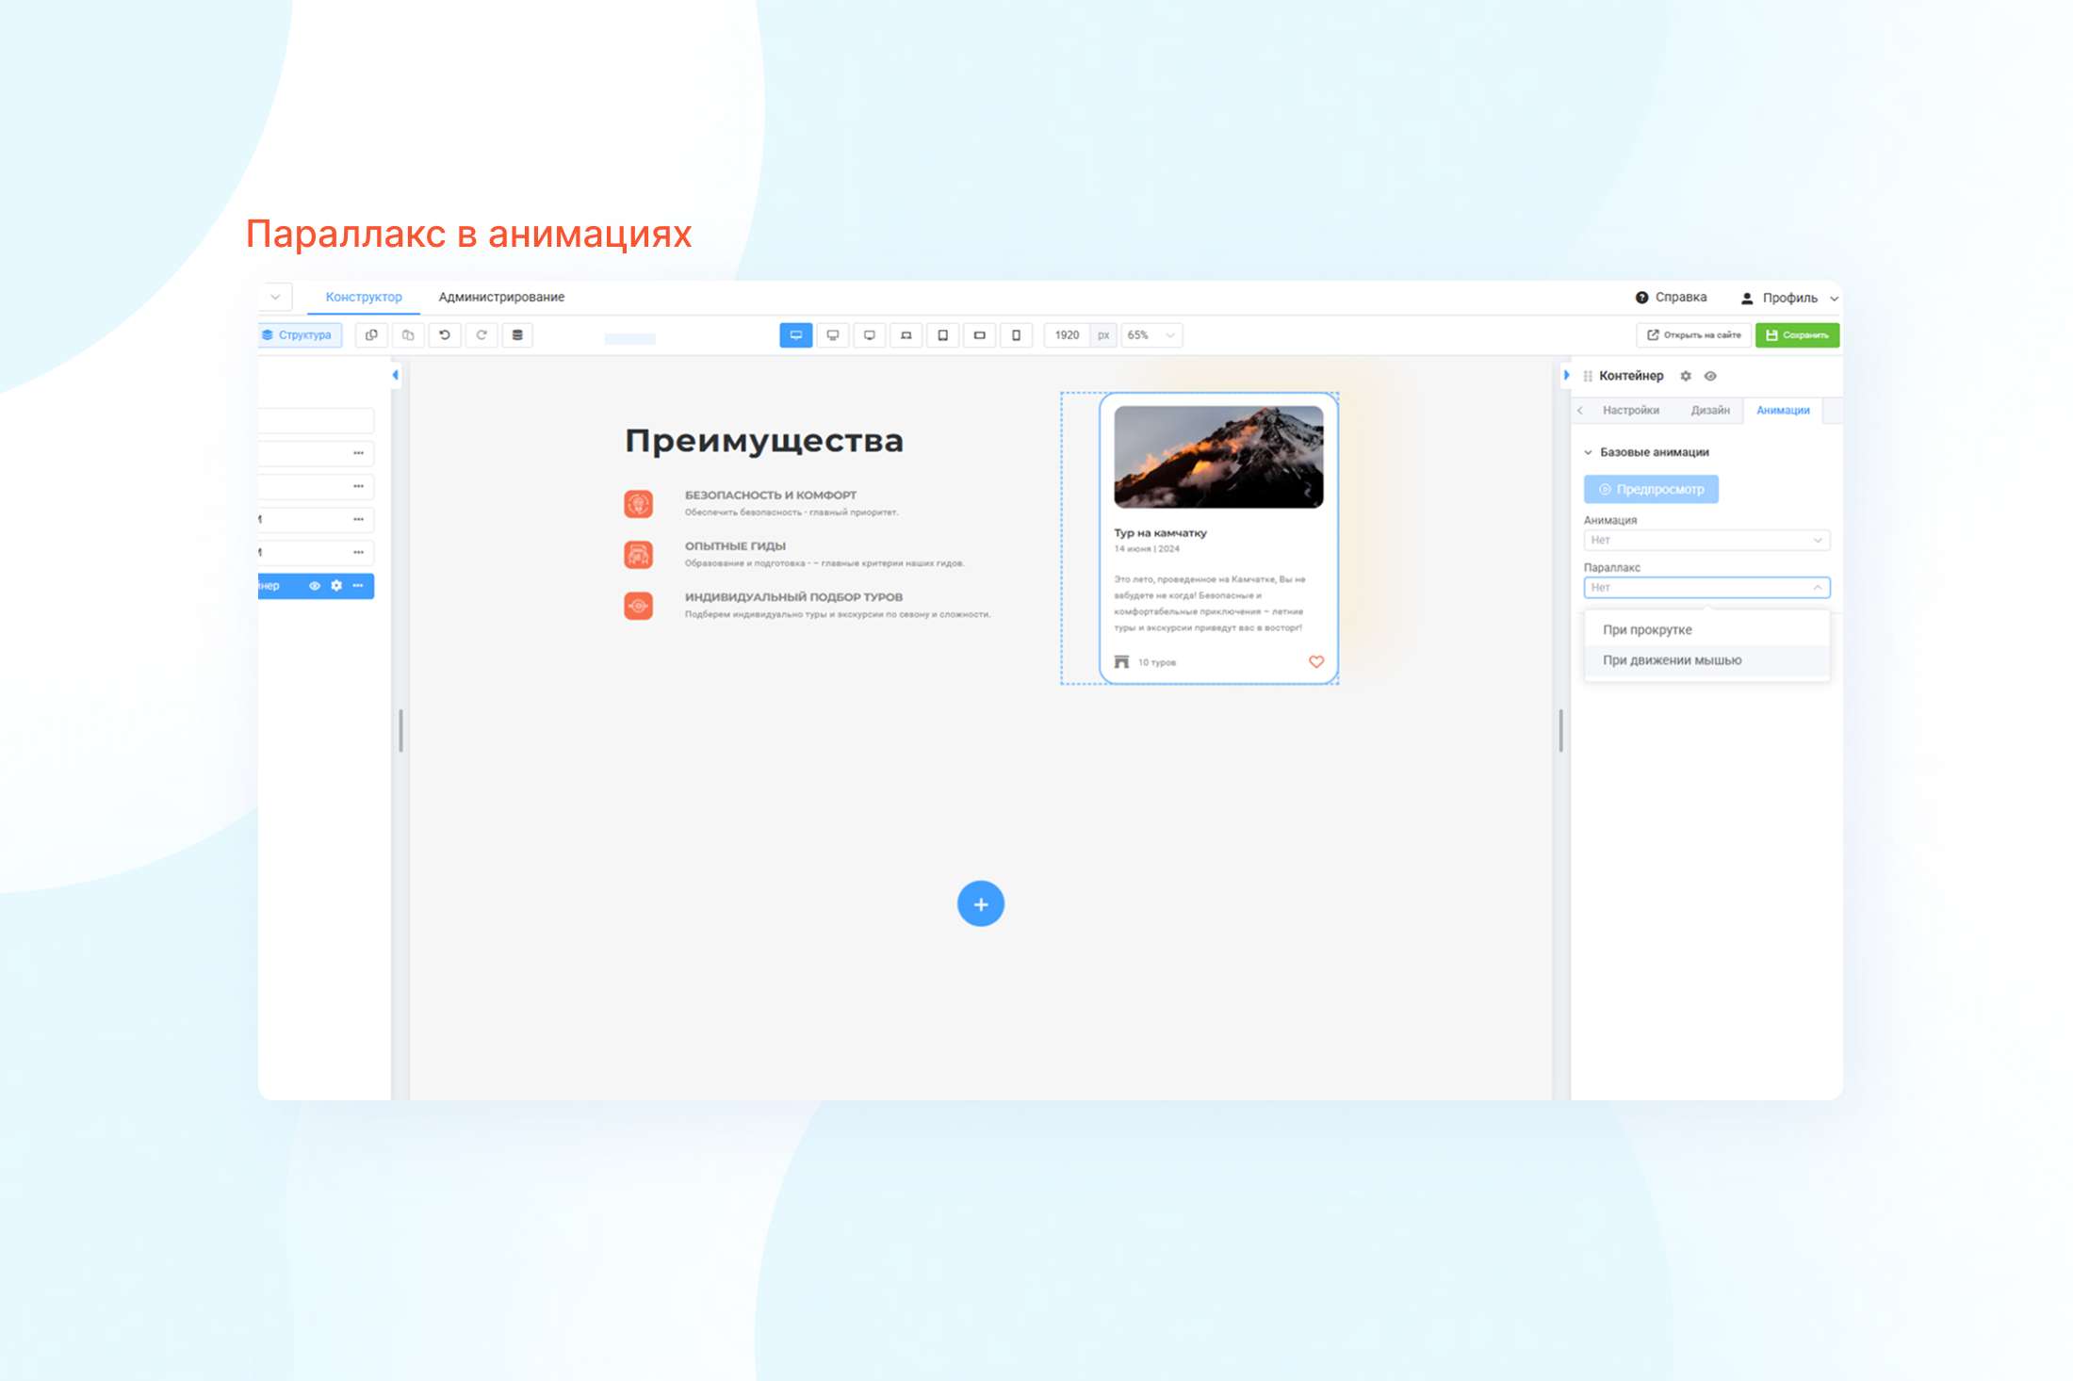The image size is (2073, 1381).
Task: Click the copy icon in toolbar
Action: pos(371,335)
